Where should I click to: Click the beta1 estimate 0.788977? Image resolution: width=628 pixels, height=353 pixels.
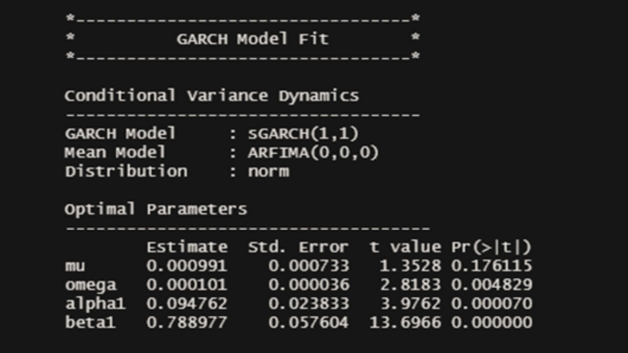[186, 323]
